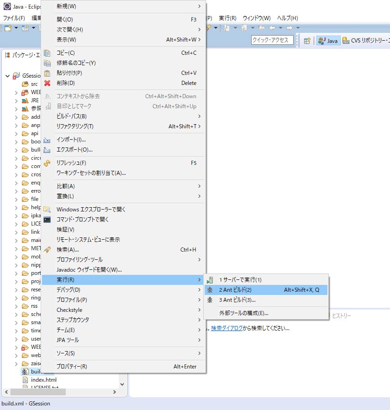Click the red Delete (削除) X icon

(x=47, y=83)
